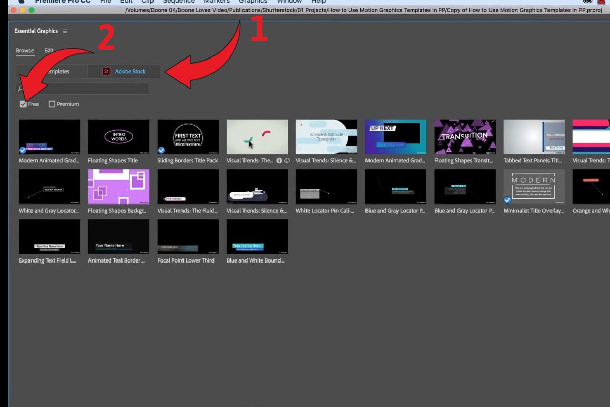Screen dimensions: 610x407
Task: Select the Modern Animated Grad template with blue checkmark
Action: coord(49,137)
